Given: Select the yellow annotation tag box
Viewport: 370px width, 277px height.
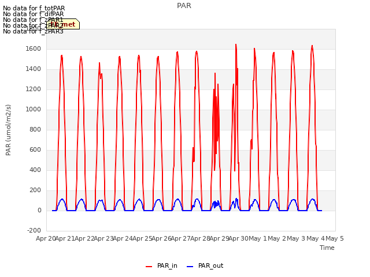Looking at the screenshot, I should point(63,24).
